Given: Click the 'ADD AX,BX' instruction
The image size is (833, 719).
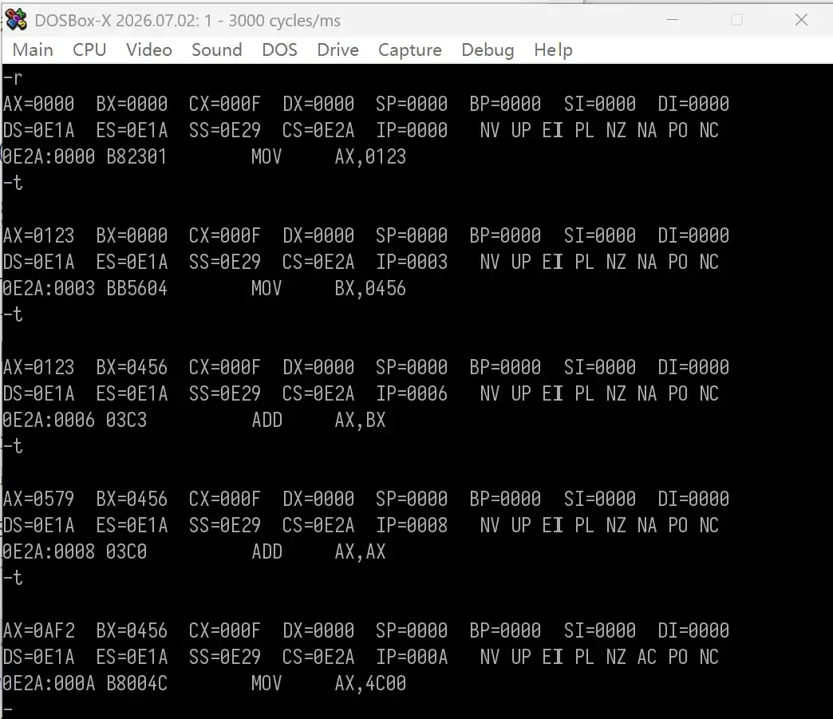Looking at the screenshot, I should pyautogui.click(x=318, y=421).
